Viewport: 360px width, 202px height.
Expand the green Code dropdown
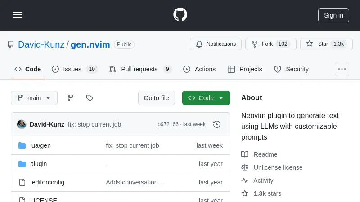206,98
